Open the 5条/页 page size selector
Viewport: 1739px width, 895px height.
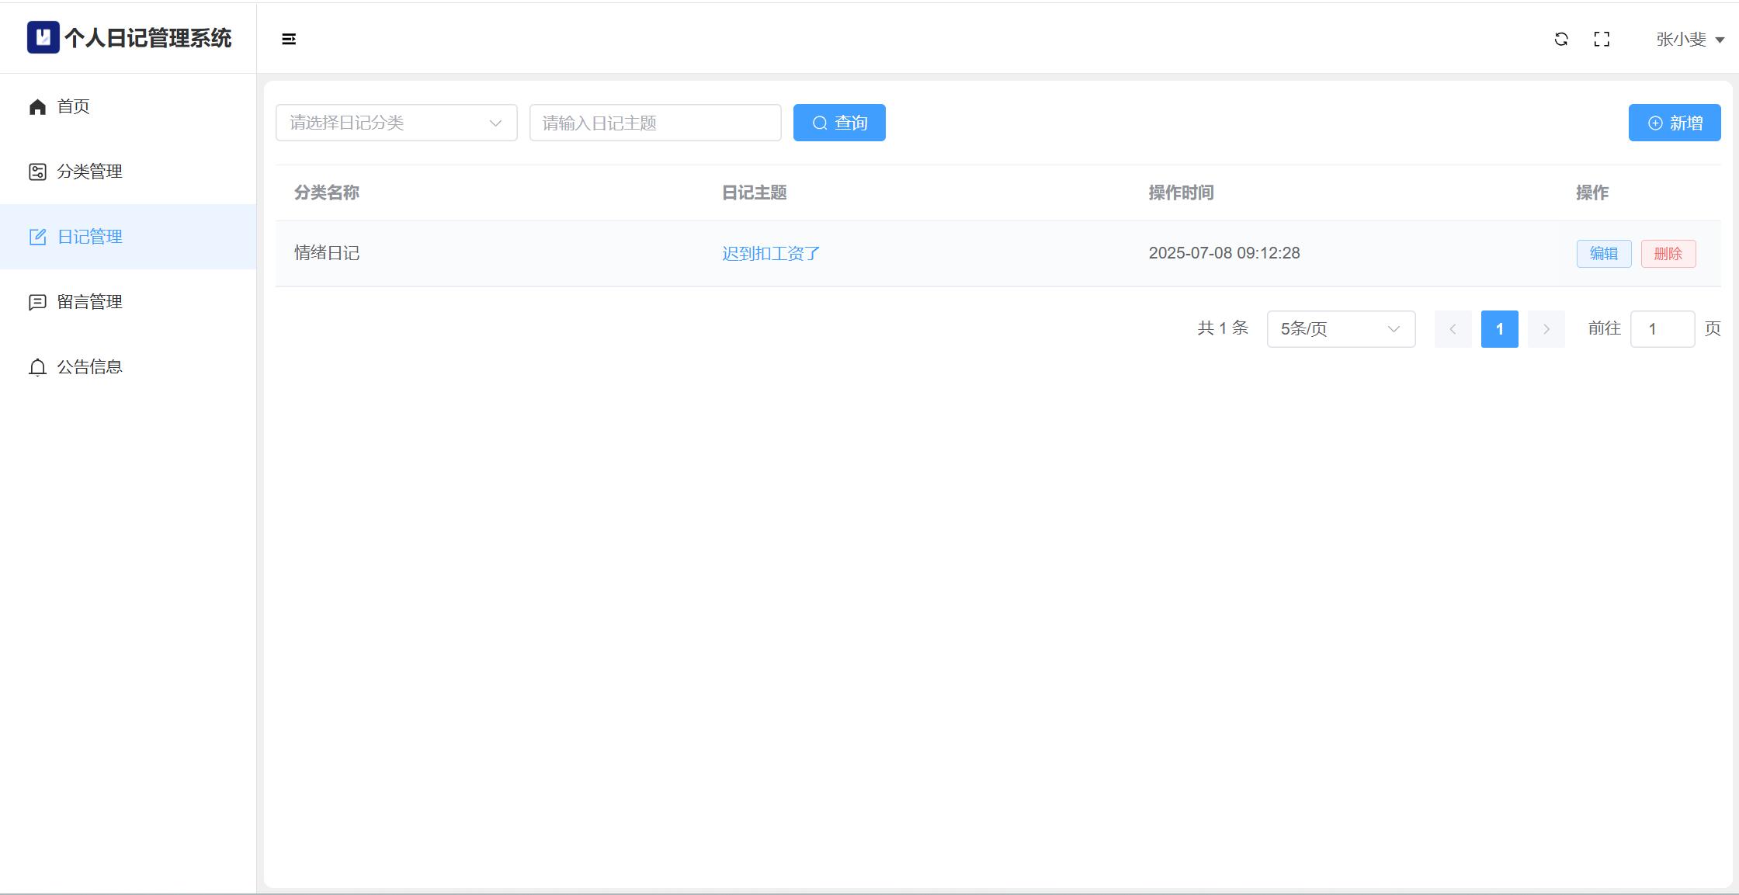[1341, 329]
